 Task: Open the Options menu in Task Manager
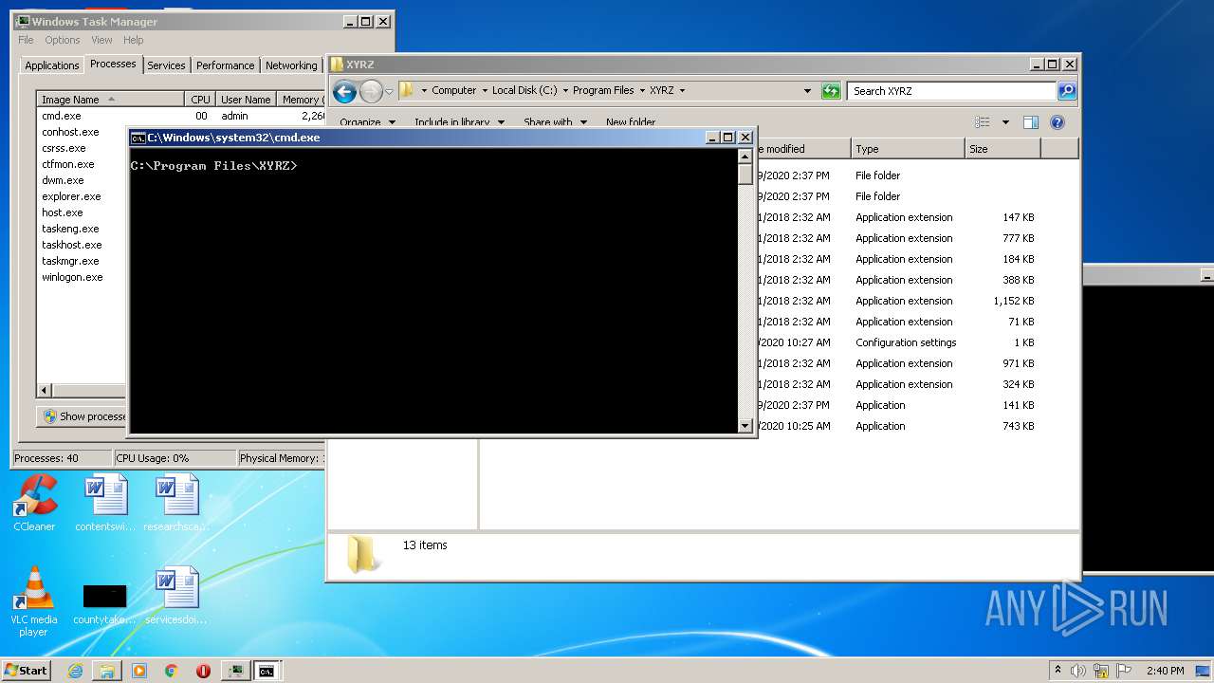(63, 40)
